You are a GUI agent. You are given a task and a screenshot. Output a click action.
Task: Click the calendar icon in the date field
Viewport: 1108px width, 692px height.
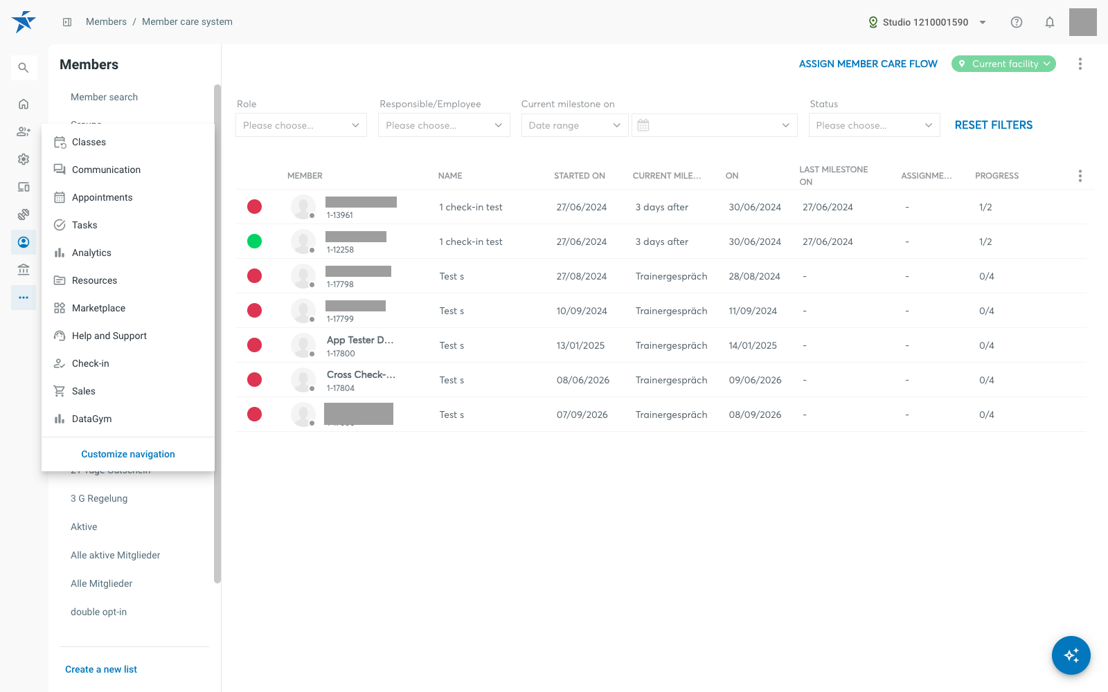[643, 125]
